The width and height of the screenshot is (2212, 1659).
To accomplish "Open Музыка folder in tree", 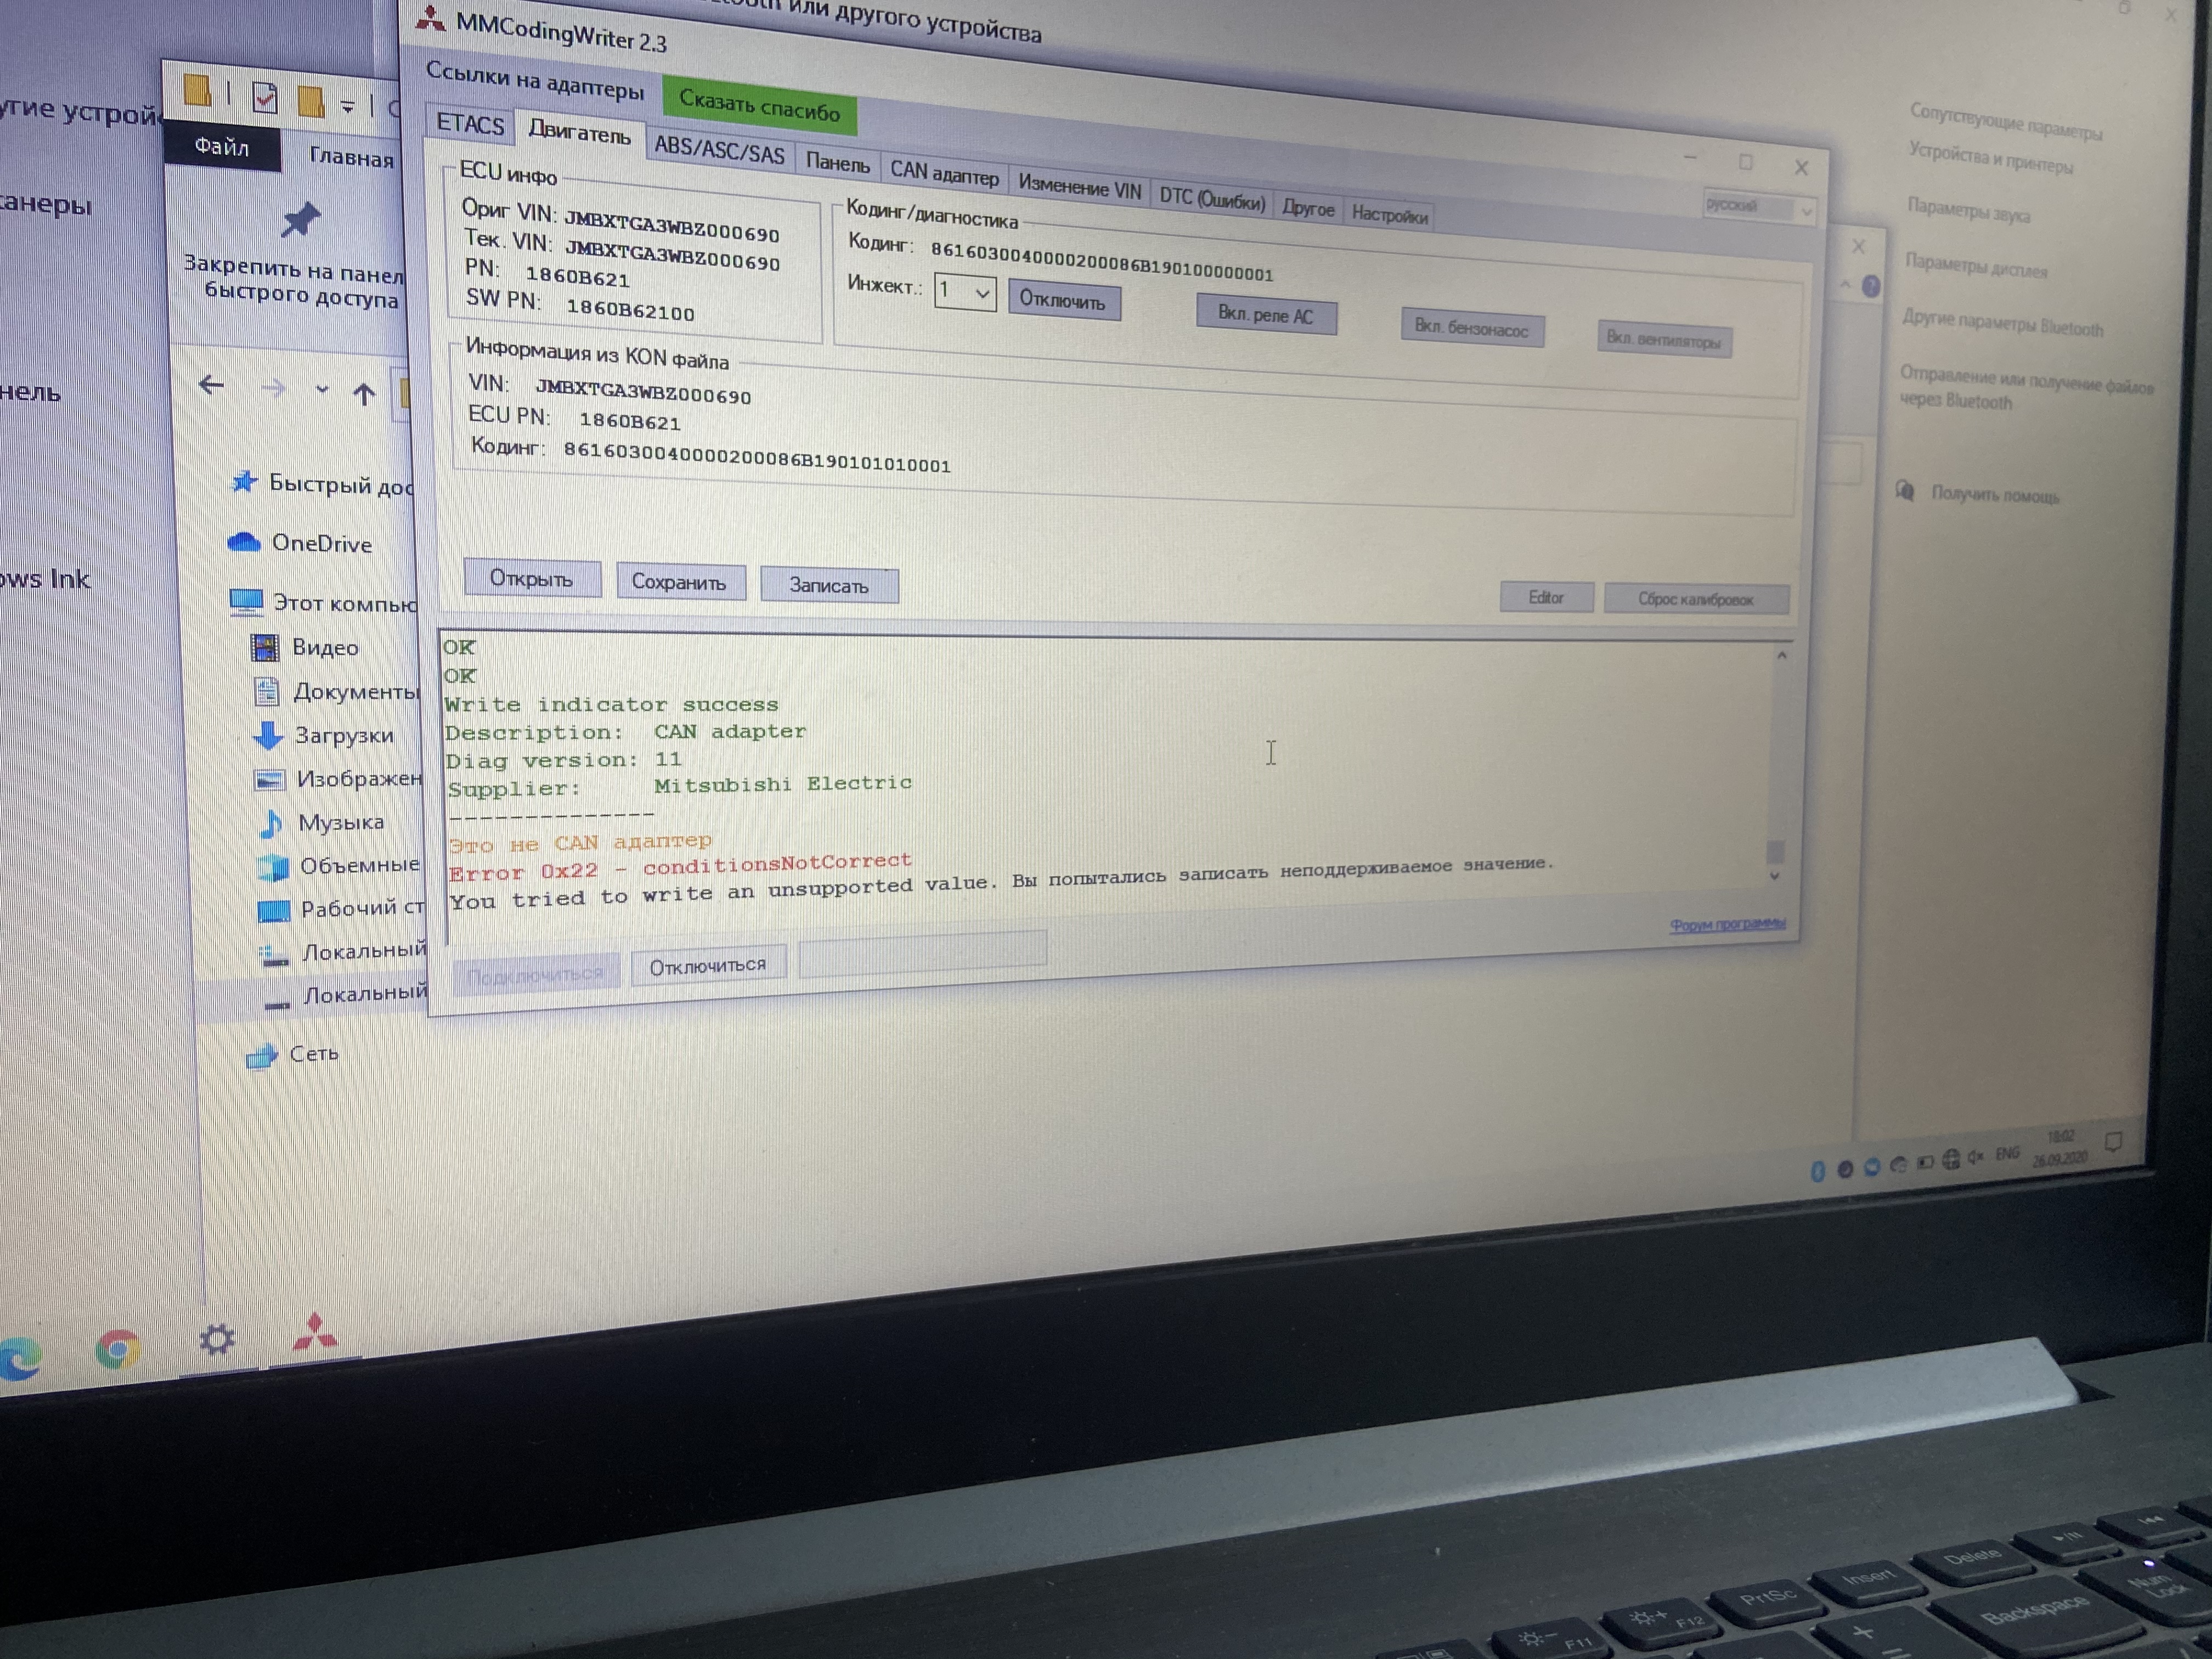I will tap(321, 822).
